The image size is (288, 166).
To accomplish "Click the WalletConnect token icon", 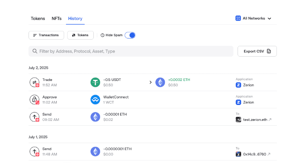I will coord(95,100).
